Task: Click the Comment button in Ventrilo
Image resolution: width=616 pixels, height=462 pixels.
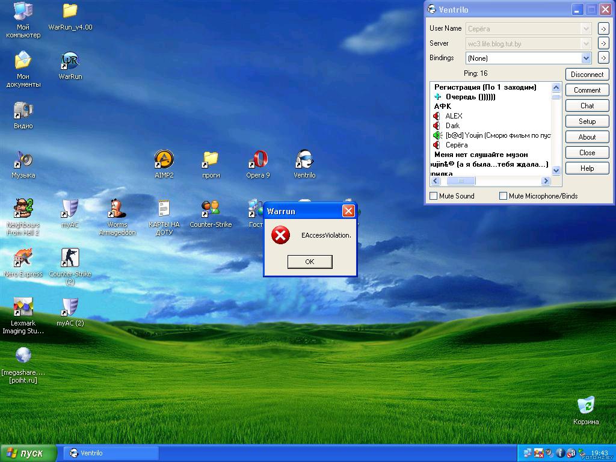Action: click(x=587, y=90)
